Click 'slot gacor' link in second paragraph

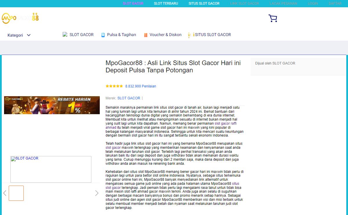113,148
